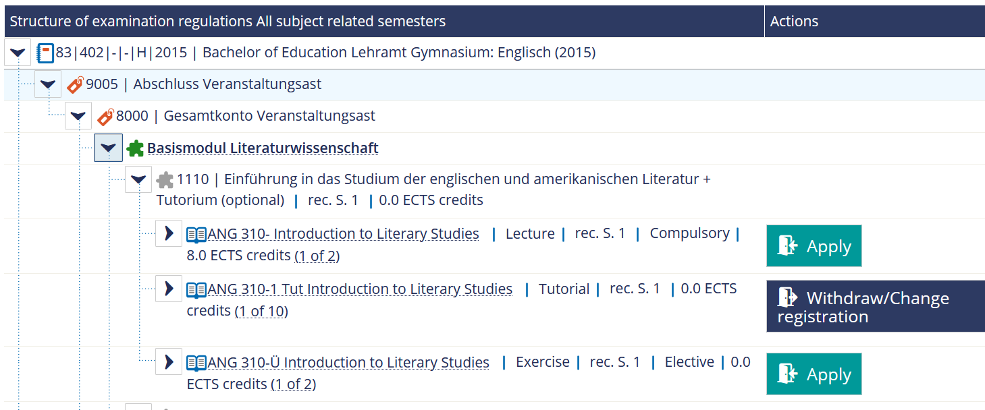The height and width of the screenshot is (410, 985).
Task: Collapse the Bachelor of Education root node
Action: pyautogui.click(x=18, y=52)
